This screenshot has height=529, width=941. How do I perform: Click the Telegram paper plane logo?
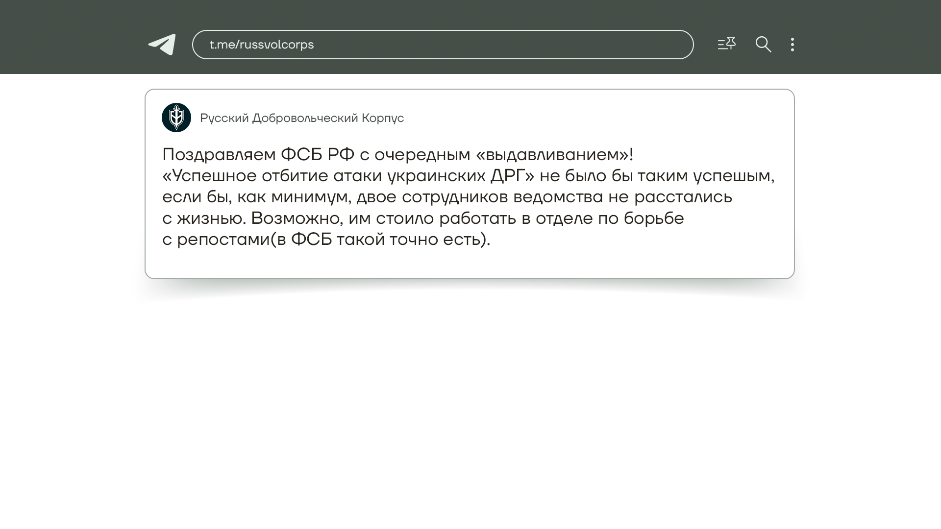click(162, 45)
